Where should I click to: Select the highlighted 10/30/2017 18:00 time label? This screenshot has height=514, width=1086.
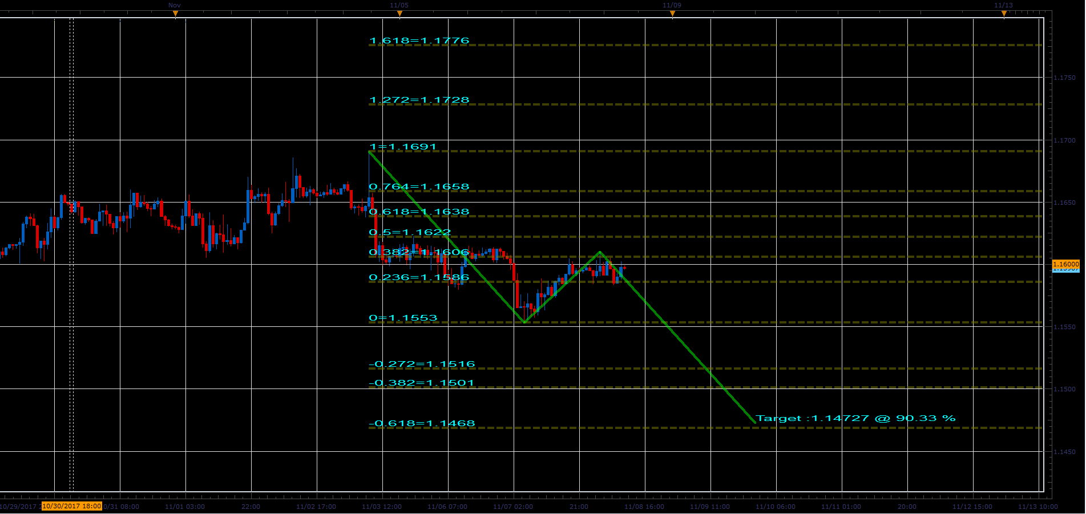click(72, 506)
